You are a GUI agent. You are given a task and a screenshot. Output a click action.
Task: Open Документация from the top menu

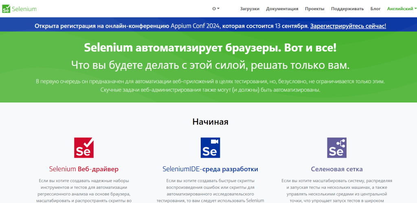point(282,9)
